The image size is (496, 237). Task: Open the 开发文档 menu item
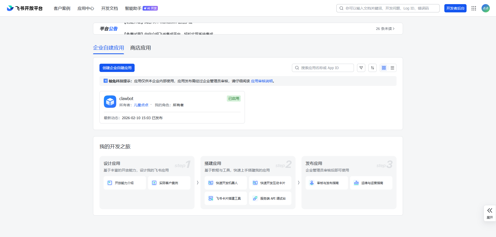[x=110, y=8]
